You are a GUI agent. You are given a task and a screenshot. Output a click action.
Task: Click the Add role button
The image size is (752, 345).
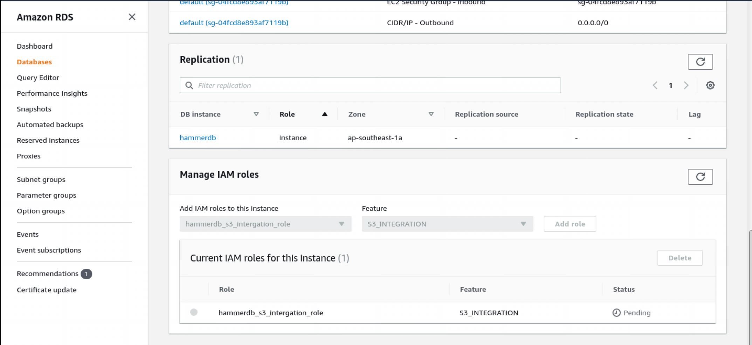(x=570, y=224)
